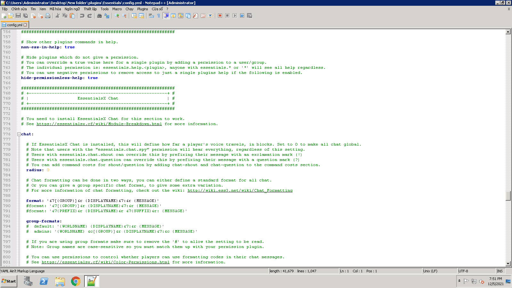Run the macro multiple times icon
Viewport: 512px width, 288px height.
[x=242, y=16]
